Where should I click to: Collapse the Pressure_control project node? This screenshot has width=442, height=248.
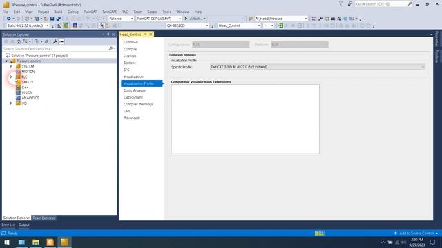click(x=6, y=61)
